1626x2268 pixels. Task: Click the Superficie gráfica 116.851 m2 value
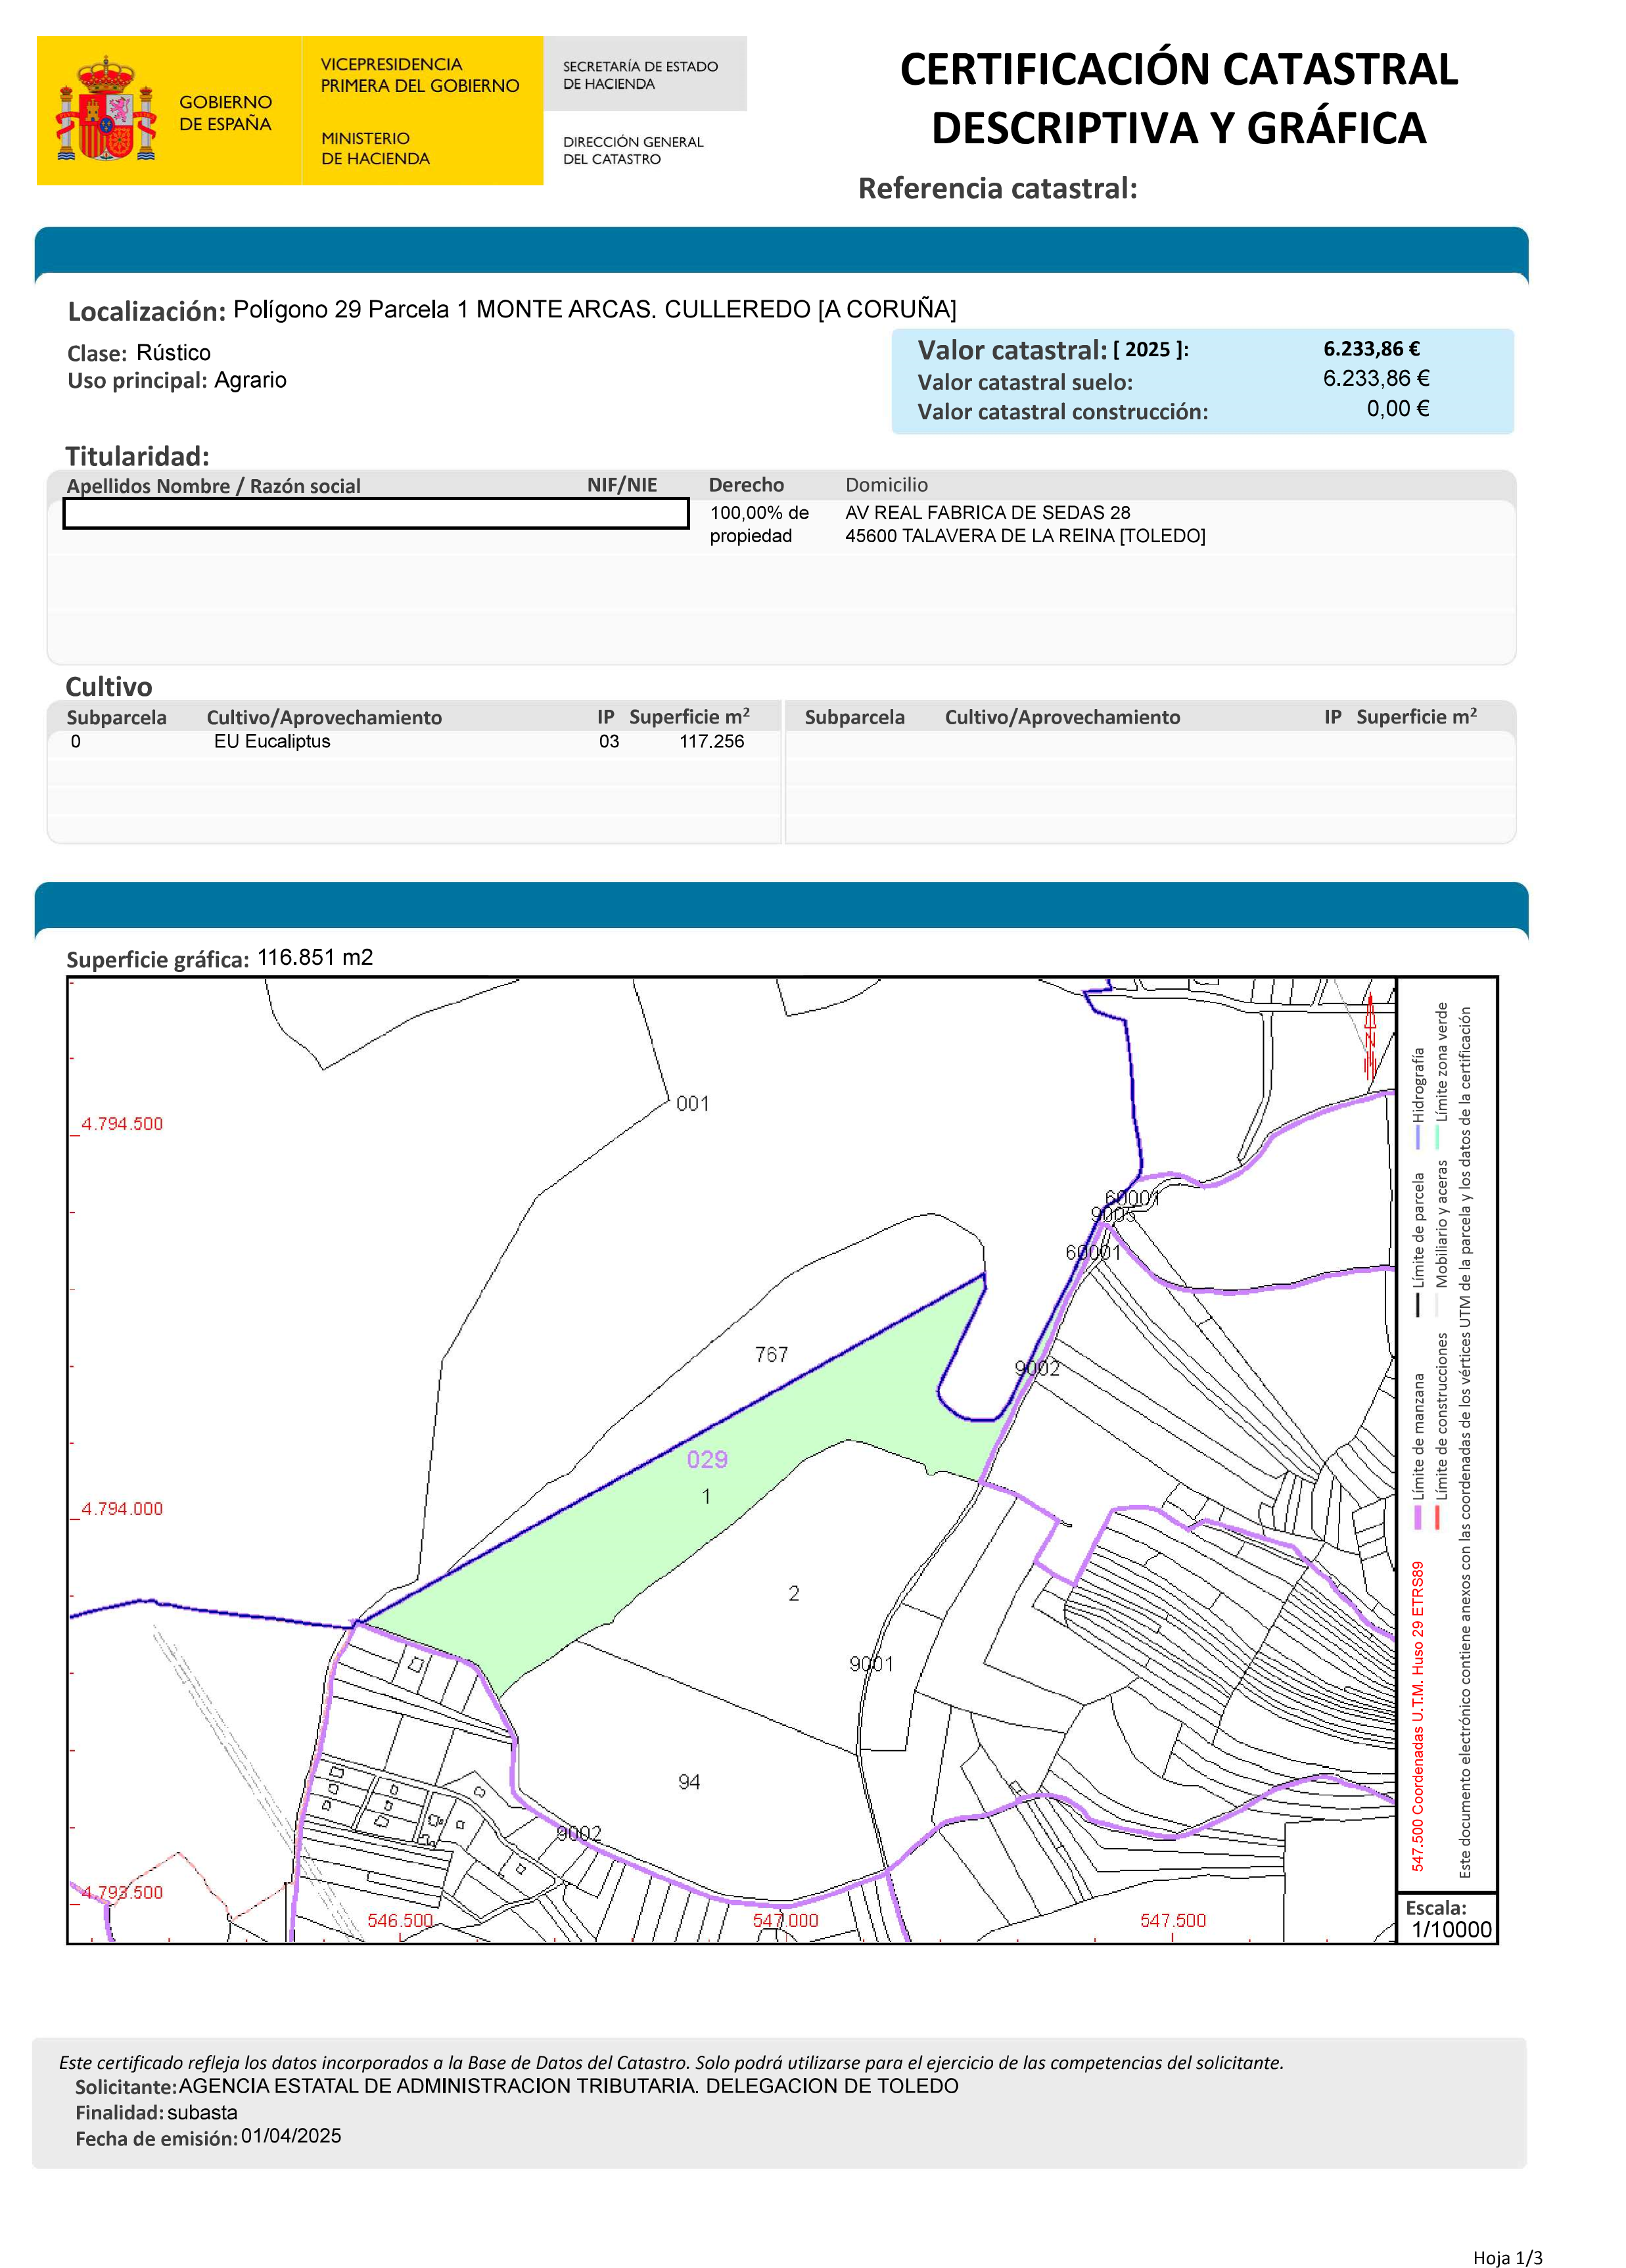(x=315, y=957)
